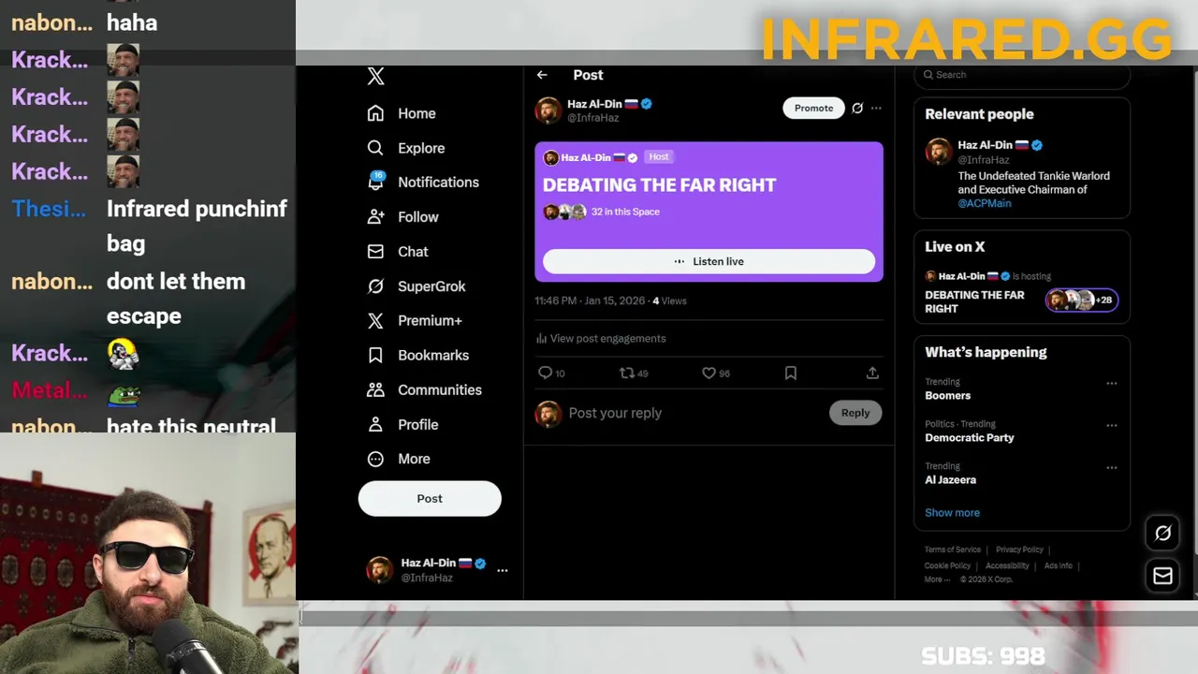Open options dots for Democratic Party trend

[1112, 426]
